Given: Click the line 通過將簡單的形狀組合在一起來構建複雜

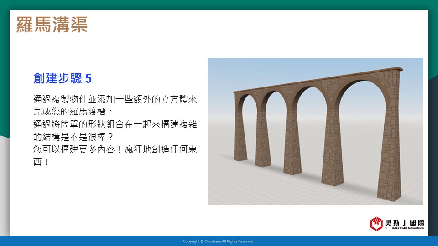Looking at the screenshot, I should [115, 124].
